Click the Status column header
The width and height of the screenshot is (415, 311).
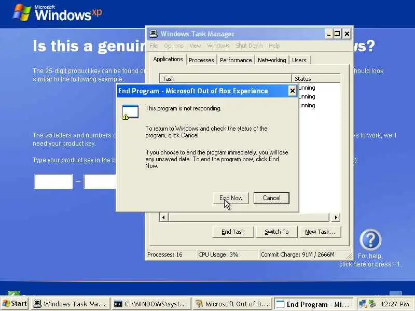pos(316,79)
